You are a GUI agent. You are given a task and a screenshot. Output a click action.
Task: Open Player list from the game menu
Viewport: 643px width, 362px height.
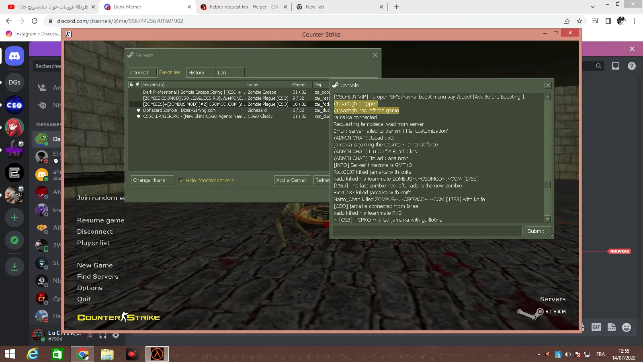click(x=93, y=243)
